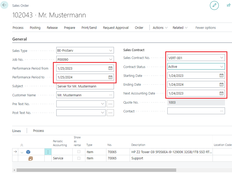Click the Quote No. field with 1003
This screenshot has height=177, width=232.
[x=196, y=102]
